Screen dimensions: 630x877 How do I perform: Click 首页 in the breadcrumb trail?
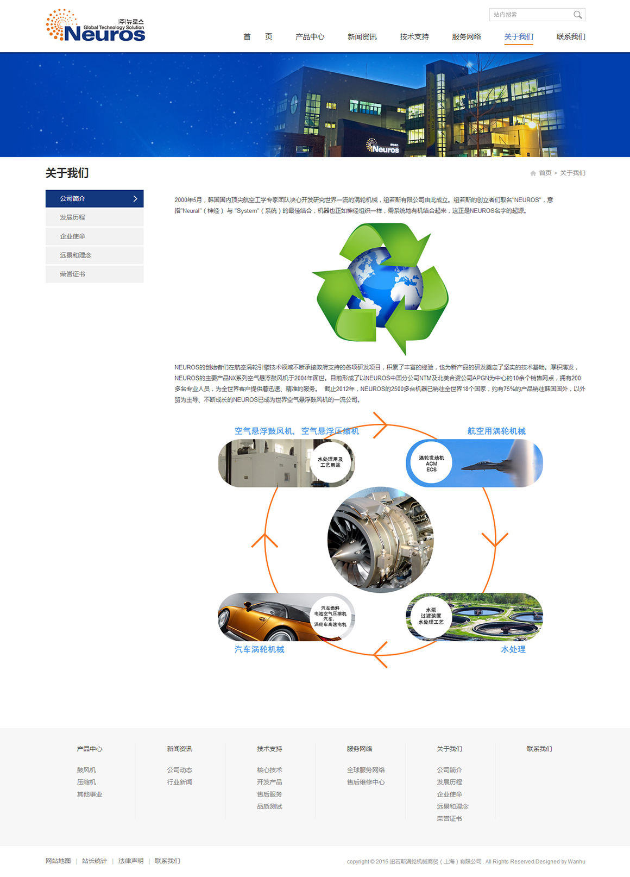[x=545, y=173]
